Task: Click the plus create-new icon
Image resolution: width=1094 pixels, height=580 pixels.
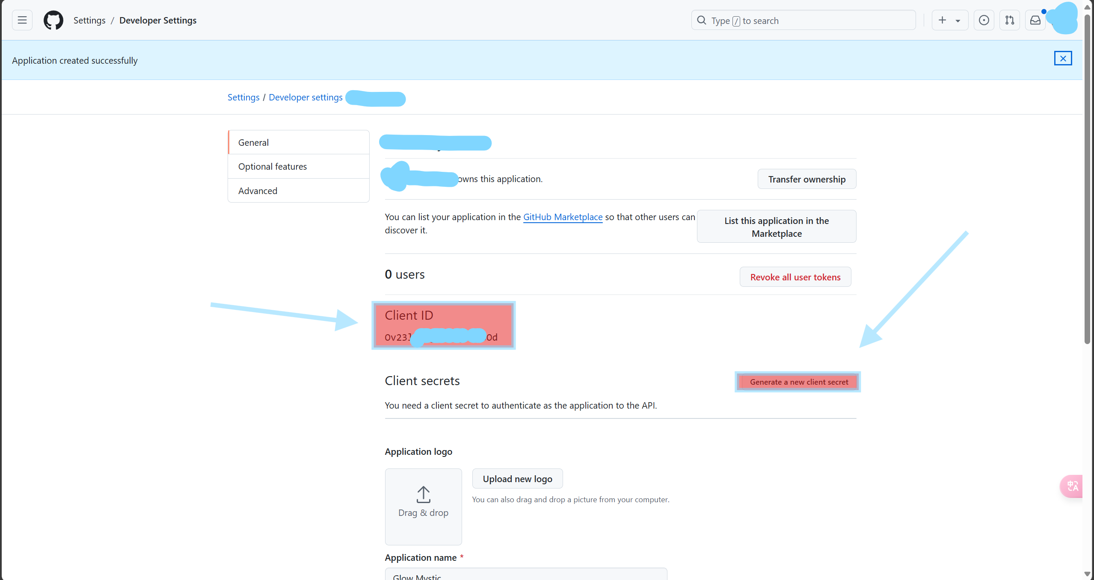Action: (x=942, y=20)
